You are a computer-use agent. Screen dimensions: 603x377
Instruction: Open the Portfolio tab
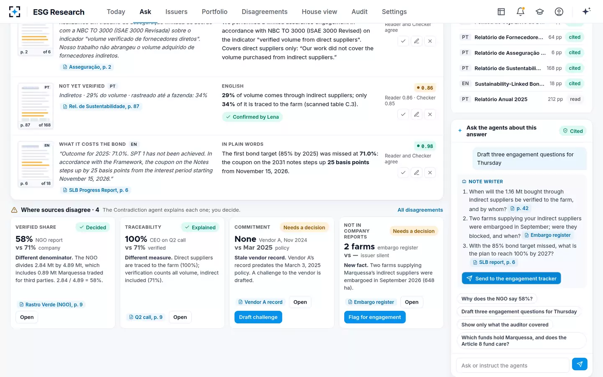coord(214,12)
